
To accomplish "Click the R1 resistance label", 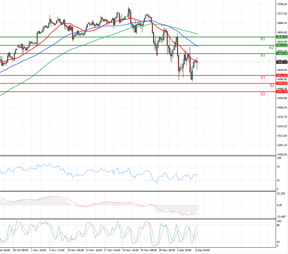I will point(263,56).
